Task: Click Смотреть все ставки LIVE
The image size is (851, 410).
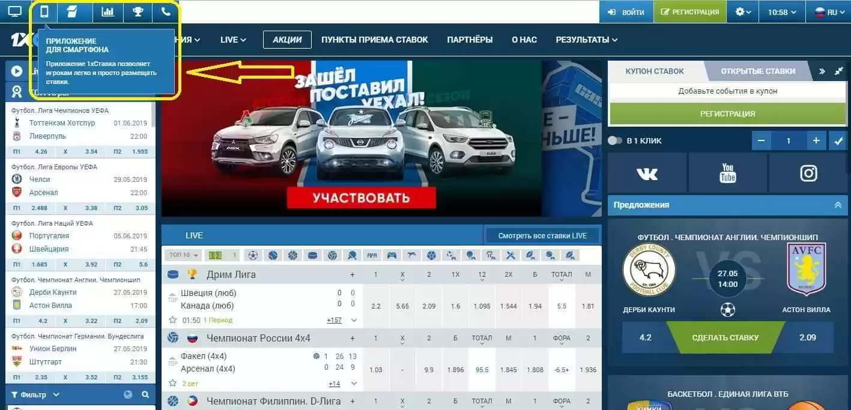Action: tap(542, 236)
